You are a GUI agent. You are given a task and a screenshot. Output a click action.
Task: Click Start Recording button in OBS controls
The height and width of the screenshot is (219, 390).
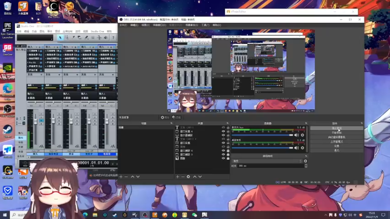[x=336, y=132]
